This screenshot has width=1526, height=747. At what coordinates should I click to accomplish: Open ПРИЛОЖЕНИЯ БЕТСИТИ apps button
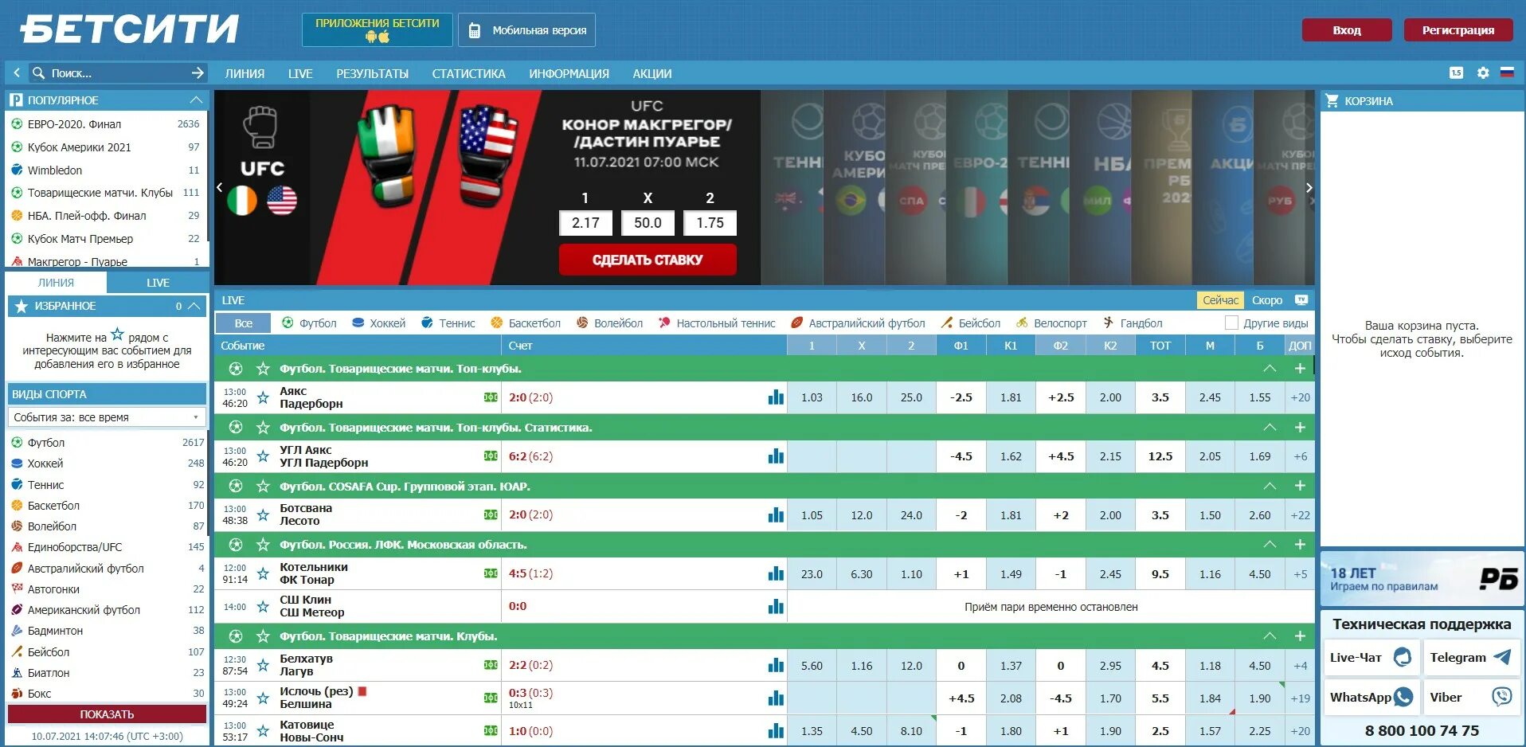coord(378,30)
